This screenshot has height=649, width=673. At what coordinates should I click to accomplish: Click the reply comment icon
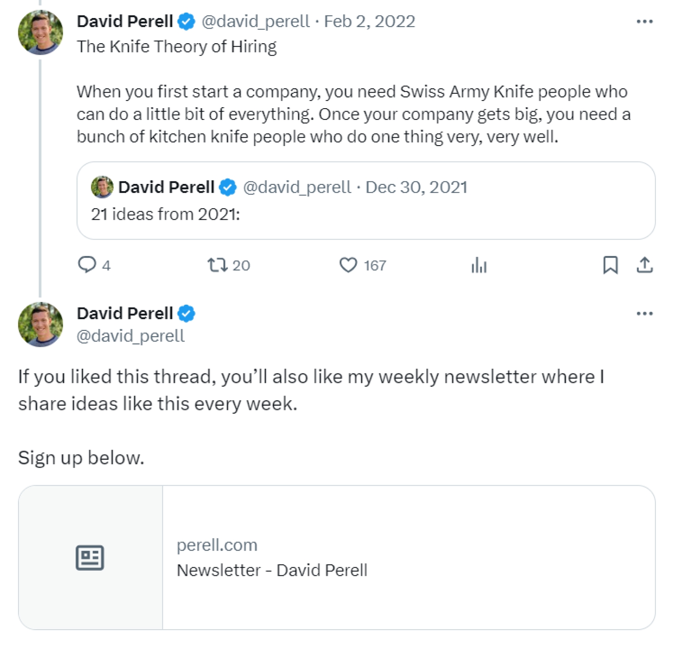[87, 265]
